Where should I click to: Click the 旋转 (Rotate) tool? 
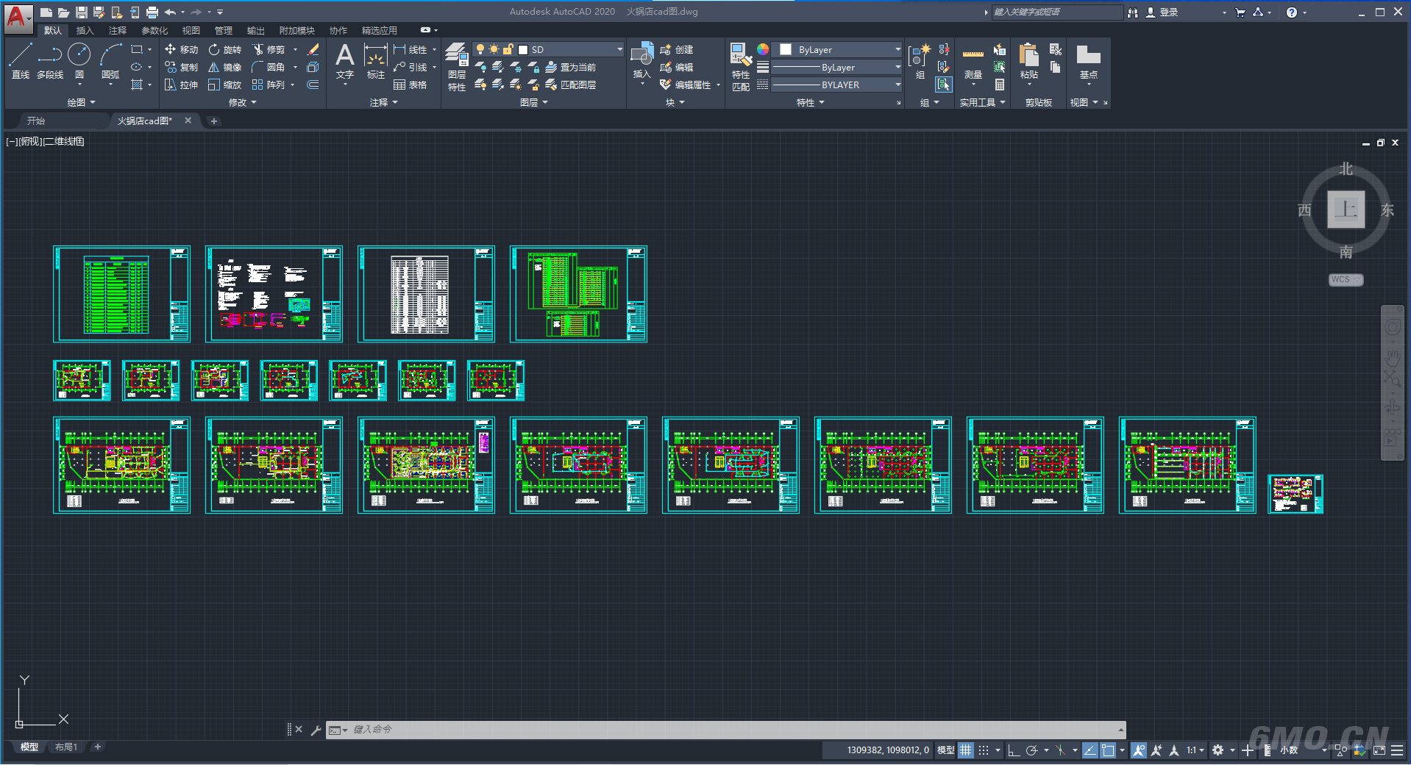tap(225, 49)
